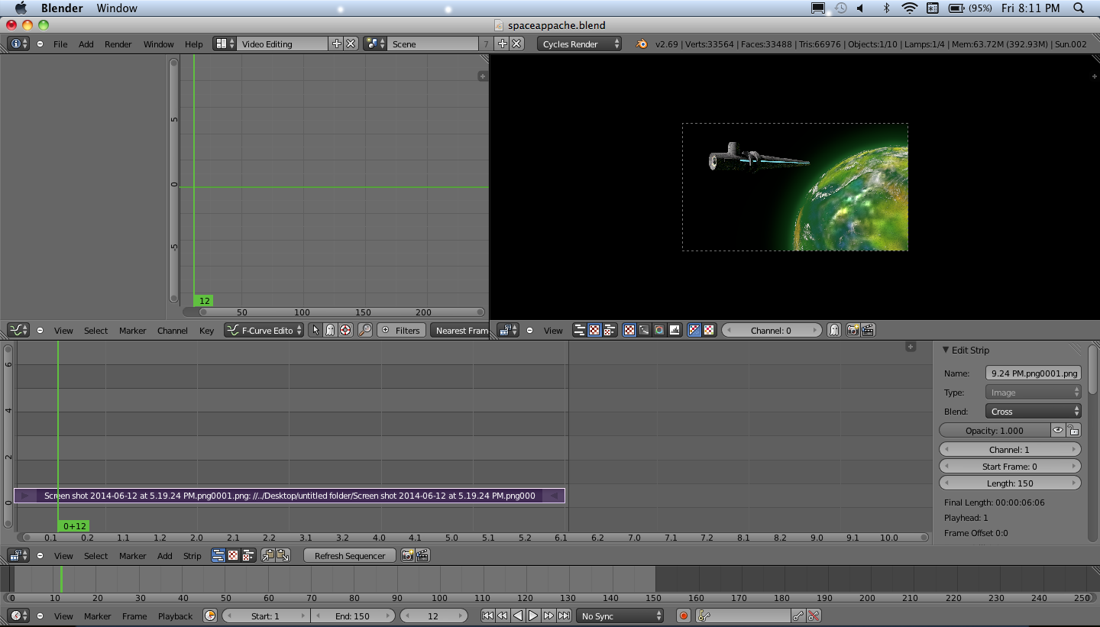
Task: Click the clock icon beside the Start field
Action: pyautogui.click(x=210, y=616)
